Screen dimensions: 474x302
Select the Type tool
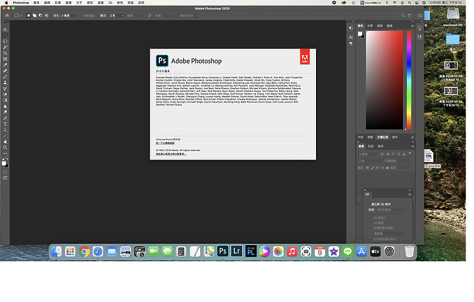click(x=5, y=124)
